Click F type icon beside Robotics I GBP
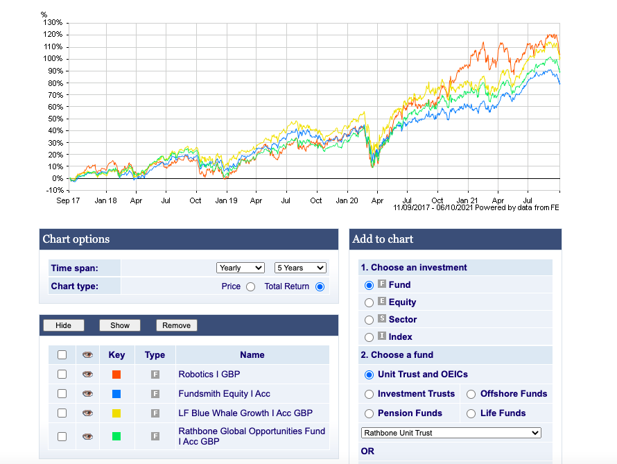Image resolution: width=617 pixels, height=464 pixels. pyautogui.click(x=155, y=375)
